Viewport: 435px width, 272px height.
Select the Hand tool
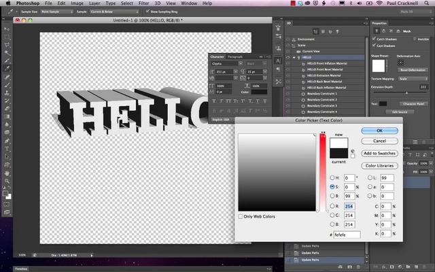[5, 172]
